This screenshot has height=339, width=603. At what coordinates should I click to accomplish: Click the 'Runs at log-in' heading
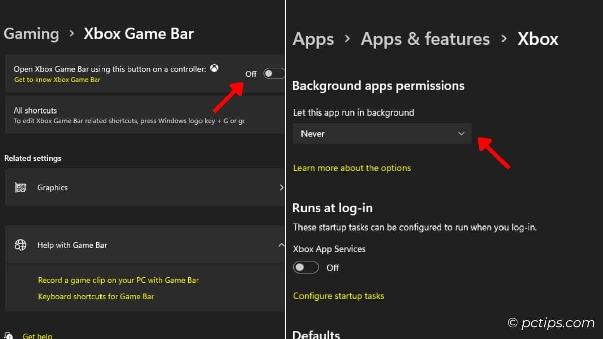(x=333, y=208)
